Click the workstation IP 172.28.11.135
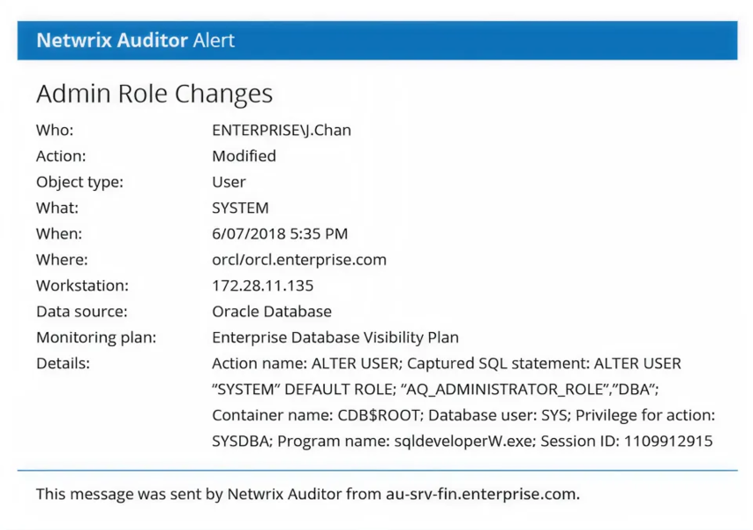 click(263, 286)
